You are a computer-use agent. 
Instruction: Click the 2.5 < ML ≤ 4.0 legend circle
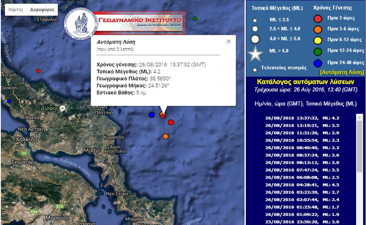(x=255, y=29)
